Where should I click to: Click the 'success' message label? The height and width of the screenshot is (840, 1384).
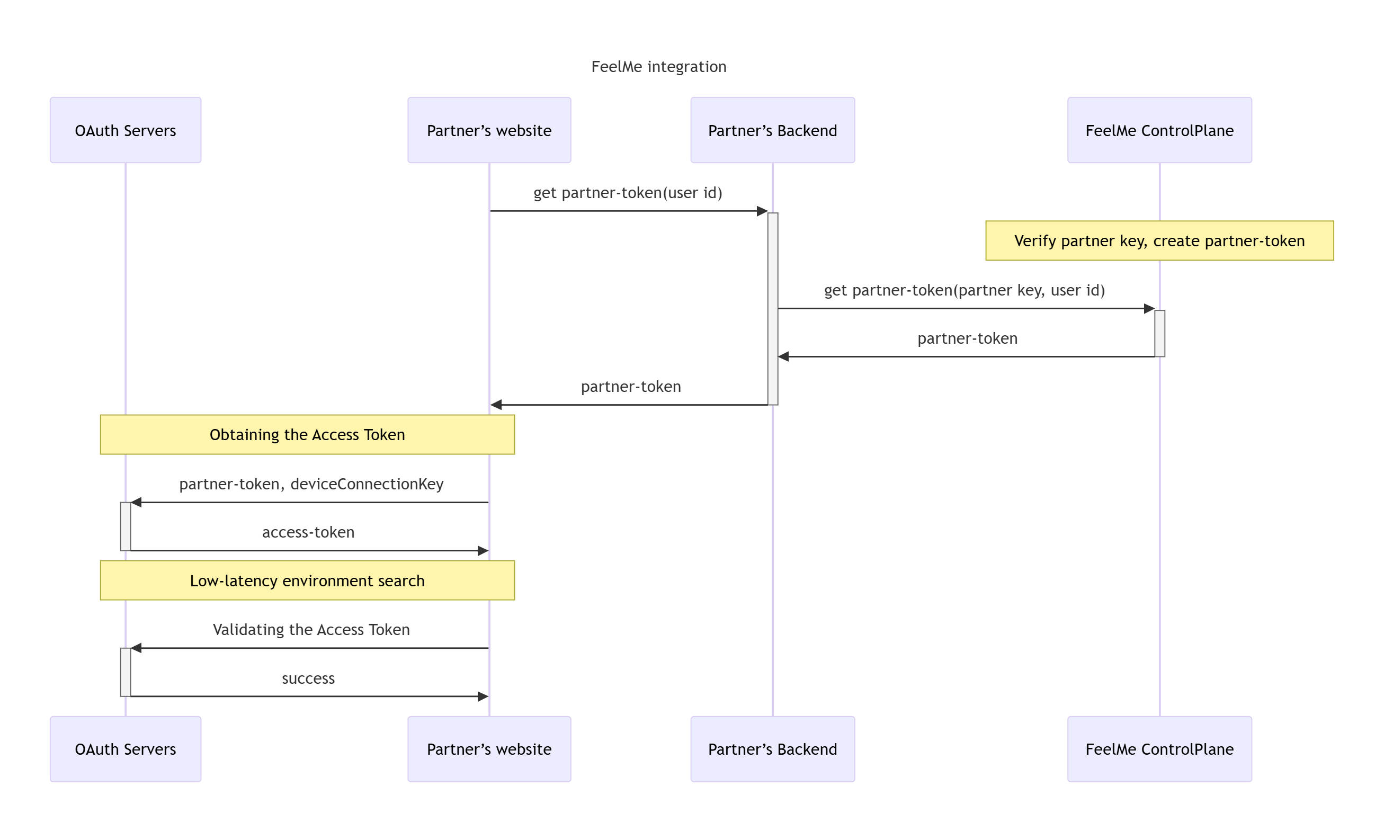[x=308, y=678]
